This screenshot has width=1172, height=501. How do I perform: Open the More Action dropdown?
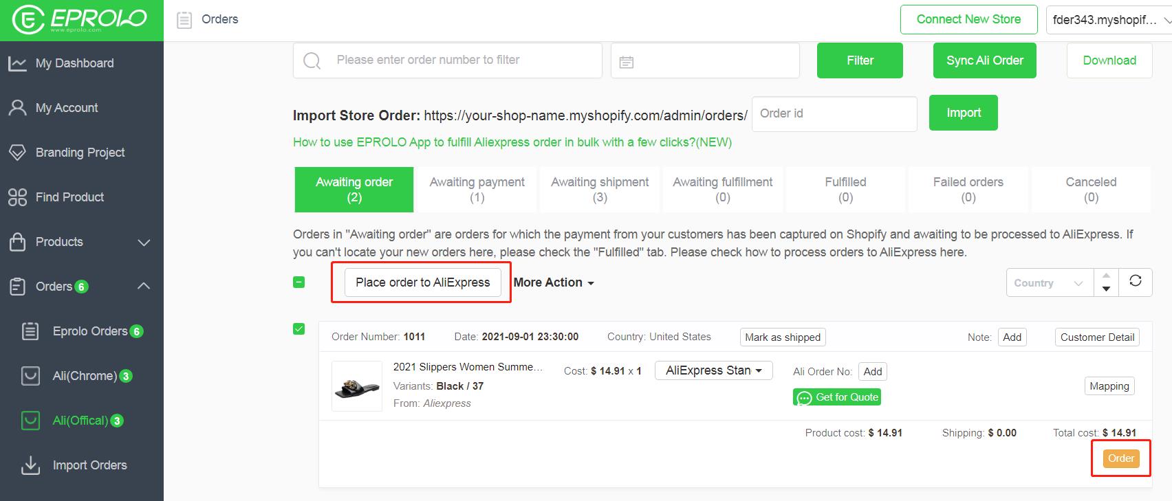coord(554,282)
